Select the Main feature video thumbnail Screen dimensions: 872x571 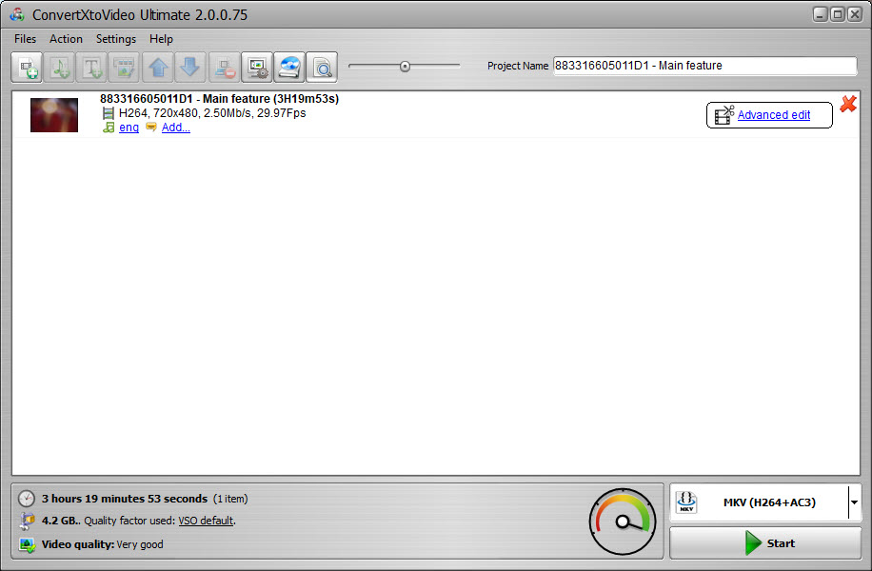(x=54, y=115)
